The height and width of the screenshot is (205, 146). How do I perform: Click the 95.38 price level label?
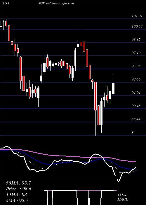[136, 66]
